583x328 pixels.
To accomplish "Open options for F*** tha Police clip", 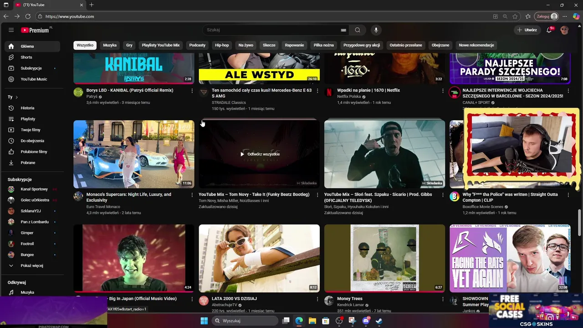I will pyautogui.click(x=568, y=195).
